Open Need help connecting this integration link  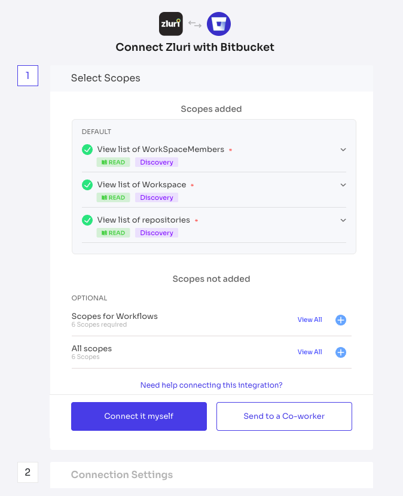[x=212, y=385]
